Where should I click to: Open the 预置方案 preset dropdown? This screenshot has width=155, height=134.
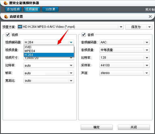click(71, 27)
